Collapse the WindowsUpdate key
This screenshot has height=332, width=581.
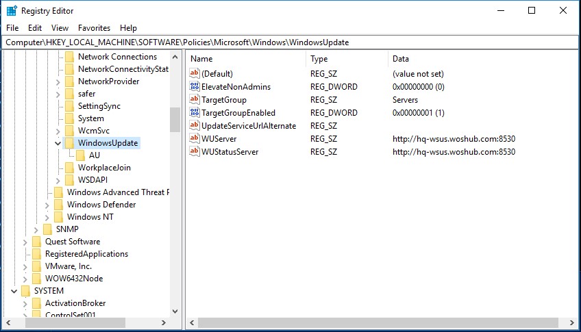tap(58, 143)
